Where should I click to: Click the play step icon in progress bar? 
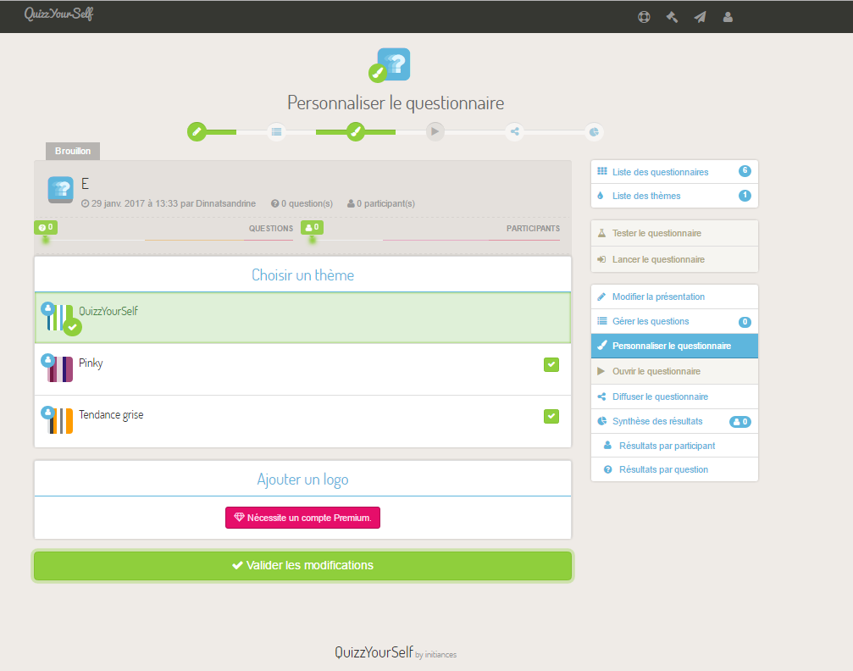coord(435,131)
